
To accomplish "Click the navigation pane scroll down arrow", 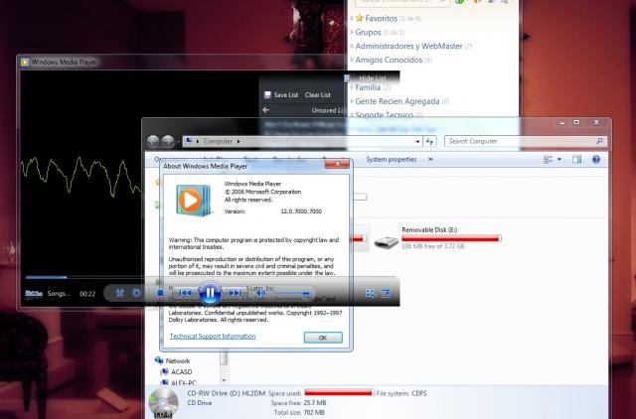I will (x=224, y=380).
